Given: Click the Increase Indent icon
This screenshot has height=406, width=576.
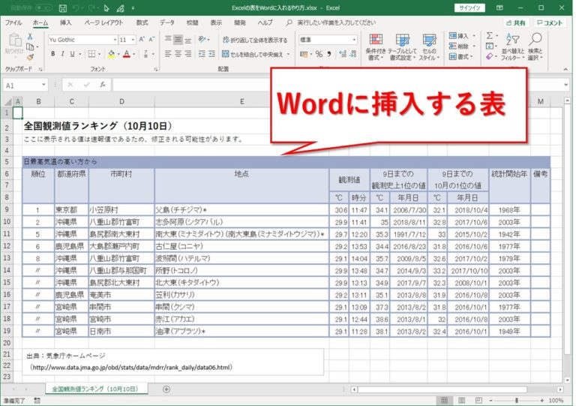Looking at the screenshot, I should click(211, 54).
